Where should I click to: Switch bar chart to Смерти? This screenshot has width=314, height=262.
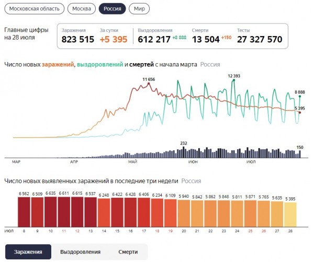[128, 252]
